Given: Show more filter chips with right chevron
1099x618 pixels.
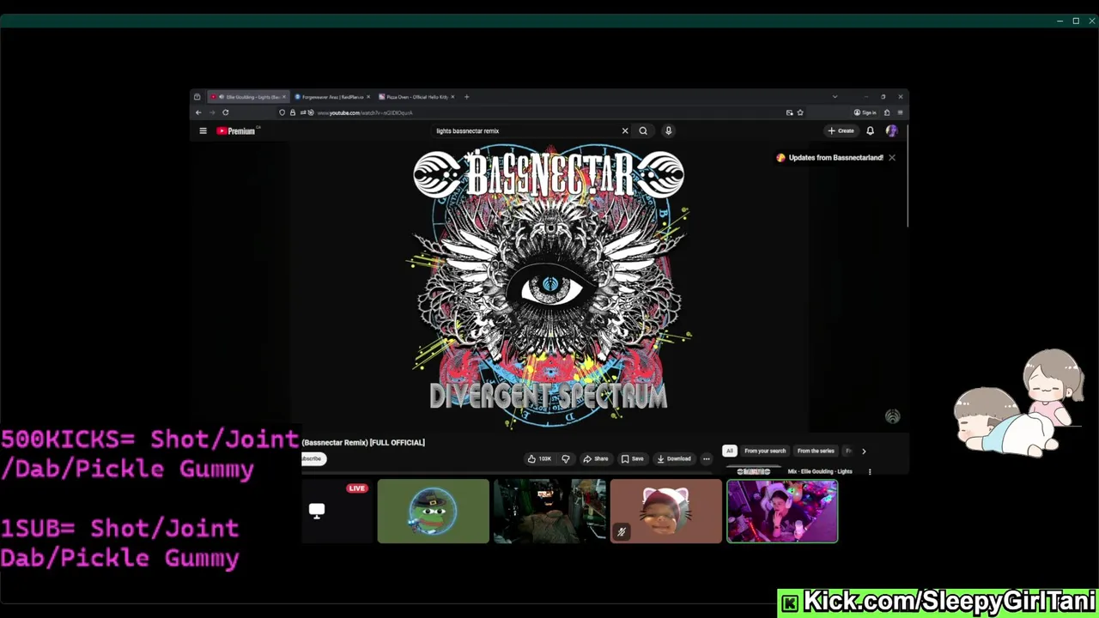Looking at the screenshot, I should [864, 451].
